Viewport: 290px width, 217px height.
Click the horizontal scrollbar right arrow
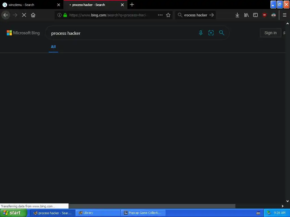pyautogui.click(x=282, y=206)
